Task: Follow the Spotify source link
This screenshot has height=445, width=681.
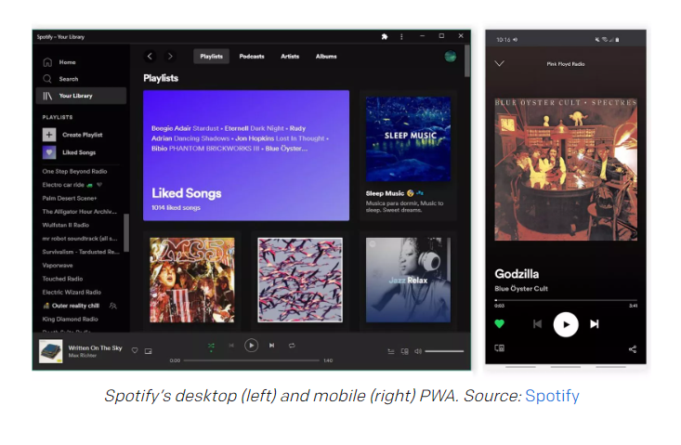Action: (x=552, y=396)
